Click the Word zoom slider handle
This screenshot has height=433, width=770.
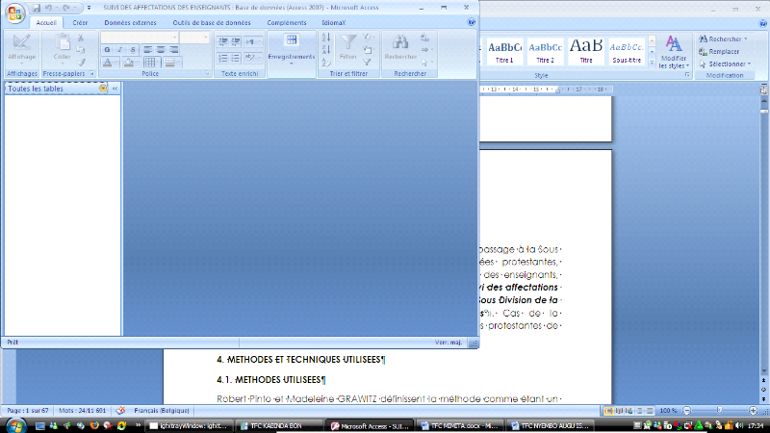click(719, 411)
